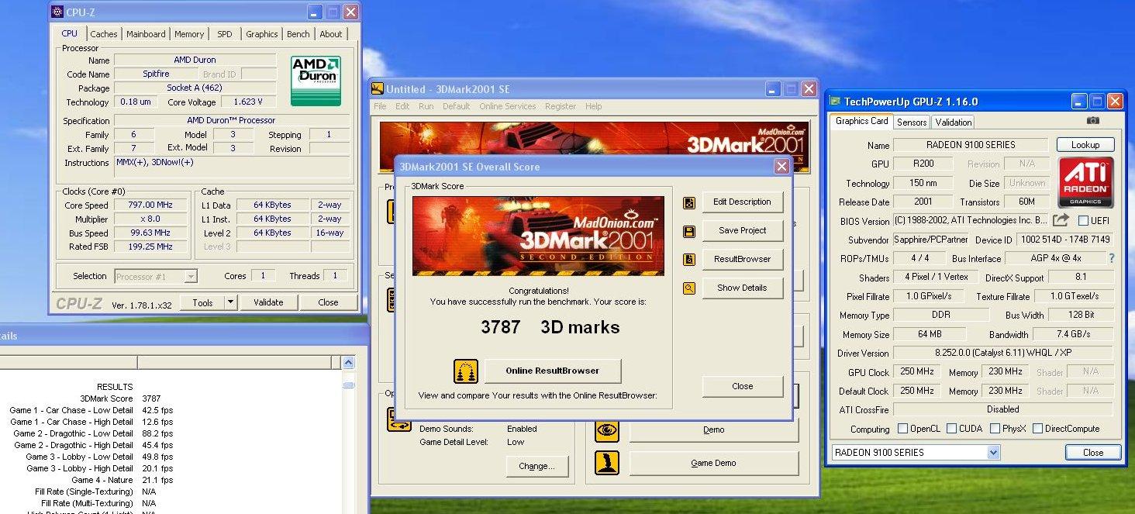The image size is (1135, 514).
Task: Click the Demo eye icon in 3DMark window
Action: click(x=607, y=430)
